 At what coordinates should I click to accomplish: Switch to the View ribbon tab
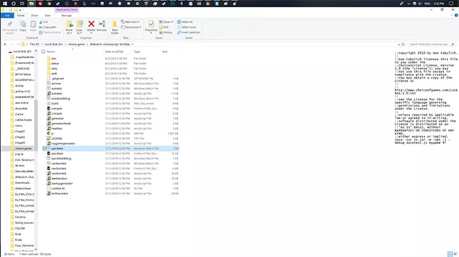pos(47,16)
